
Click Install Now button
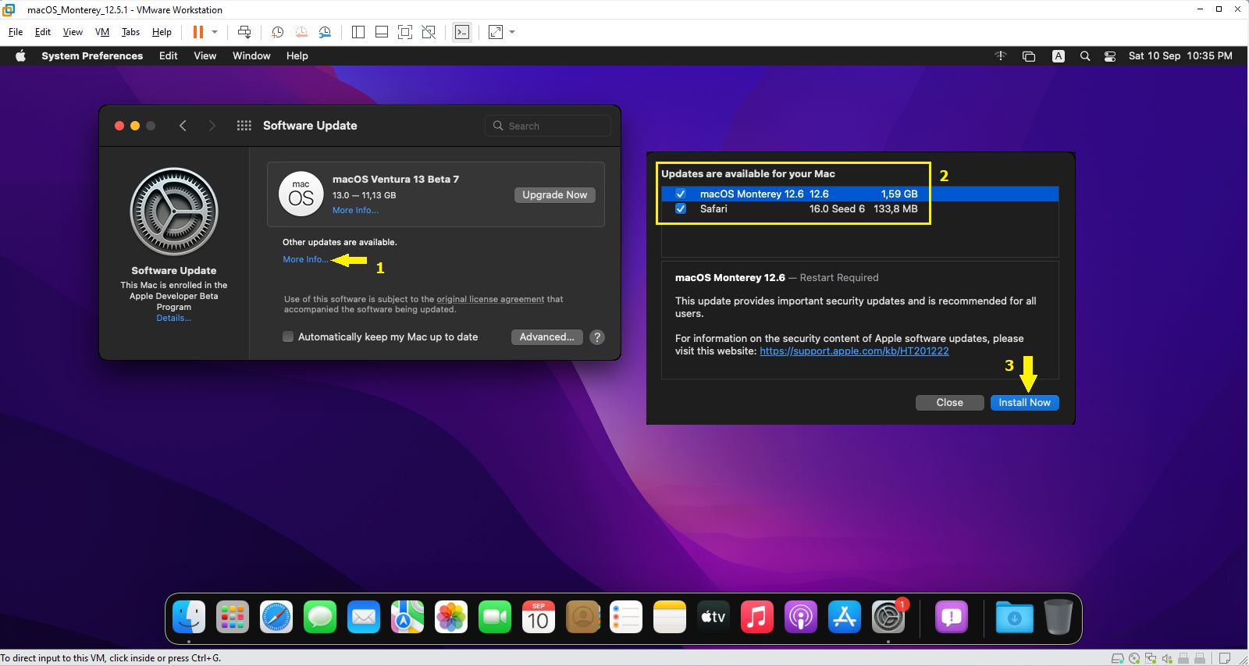click(1025, 403)
